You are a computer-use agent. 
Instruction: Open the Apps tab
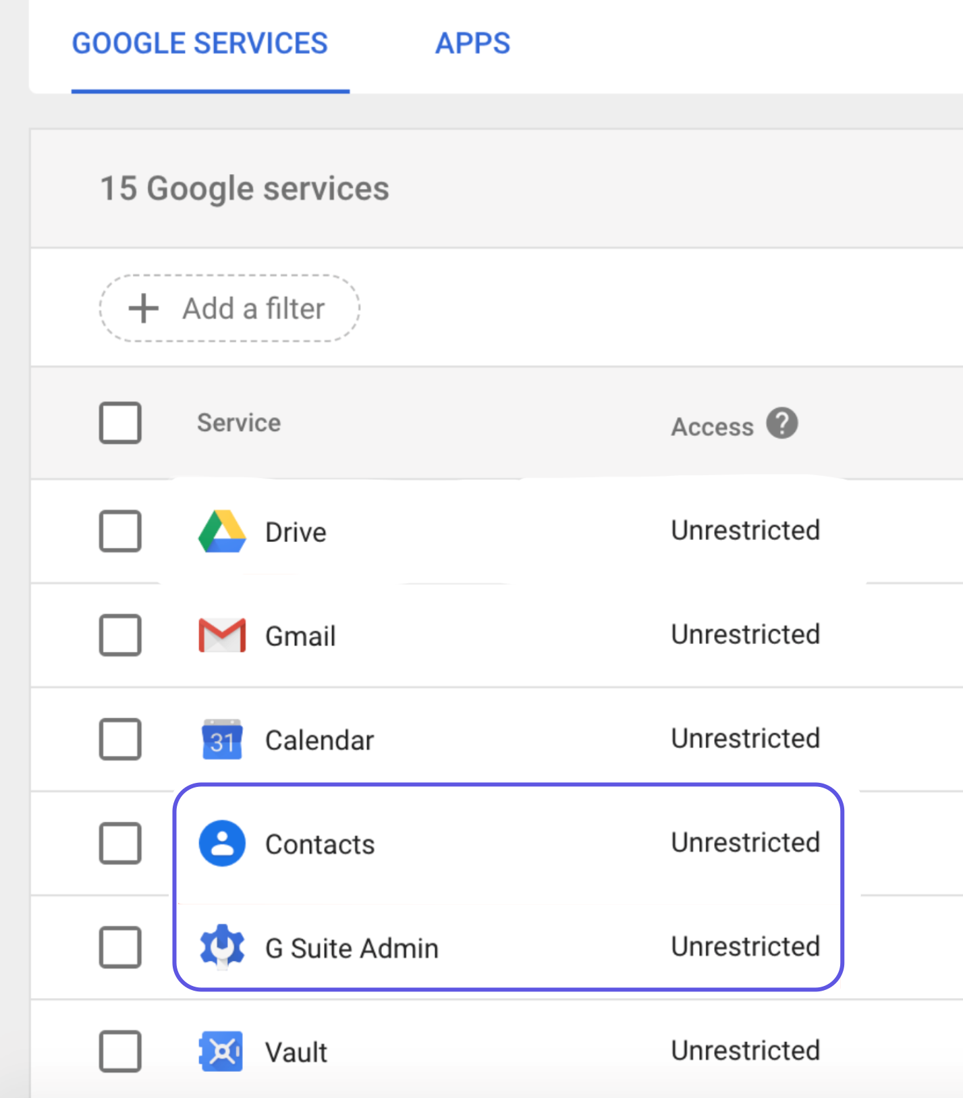(x=472, y=44)
